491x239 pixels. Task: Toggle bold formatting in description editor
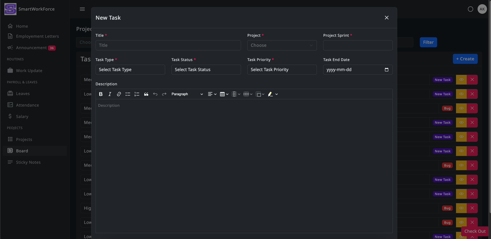point(101,94)
